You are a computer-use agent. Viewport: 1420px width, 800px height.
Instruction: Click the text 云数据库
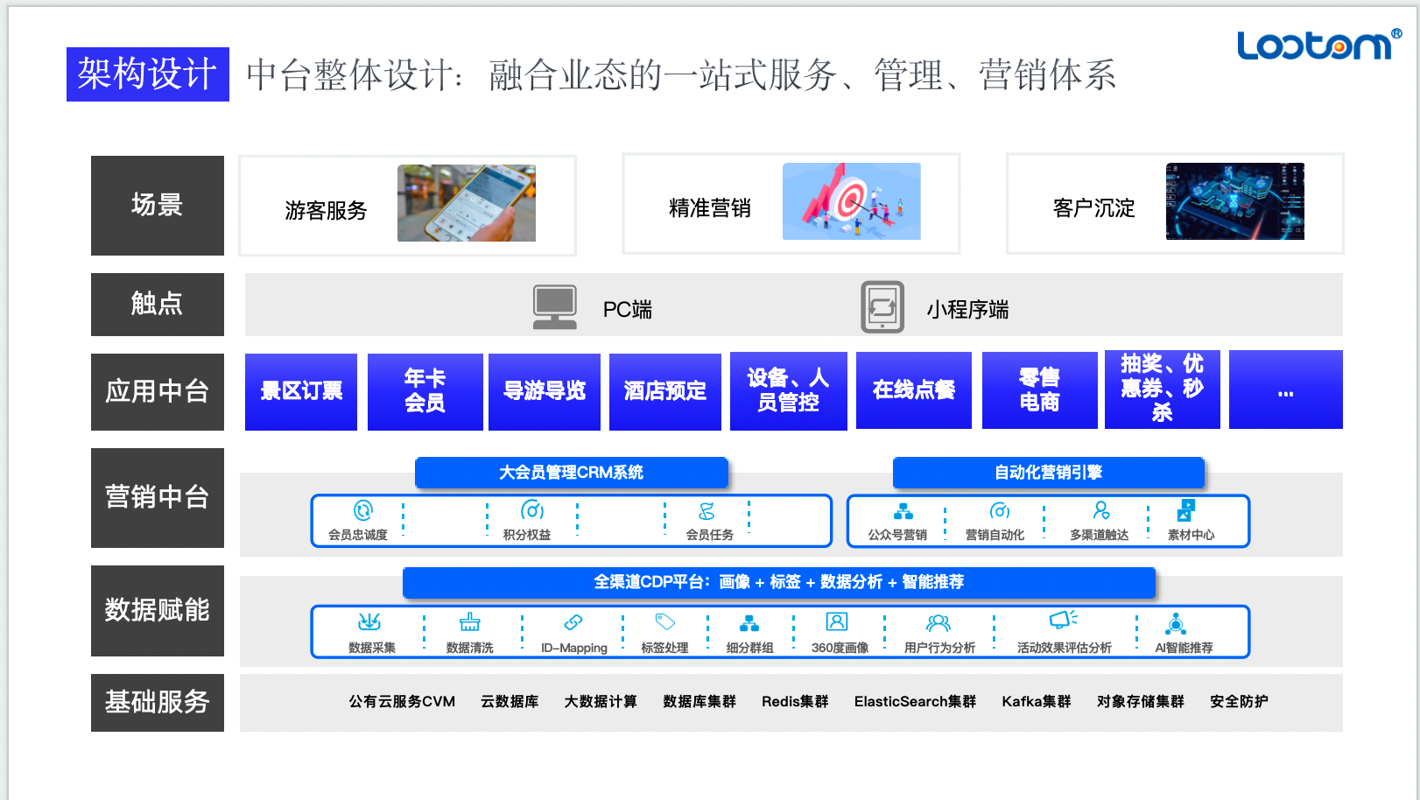[x=510, y=702]
